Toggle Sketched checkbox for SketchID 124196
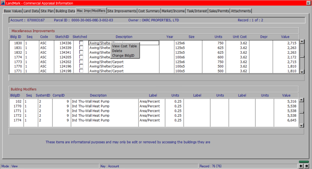 (81, 66)
